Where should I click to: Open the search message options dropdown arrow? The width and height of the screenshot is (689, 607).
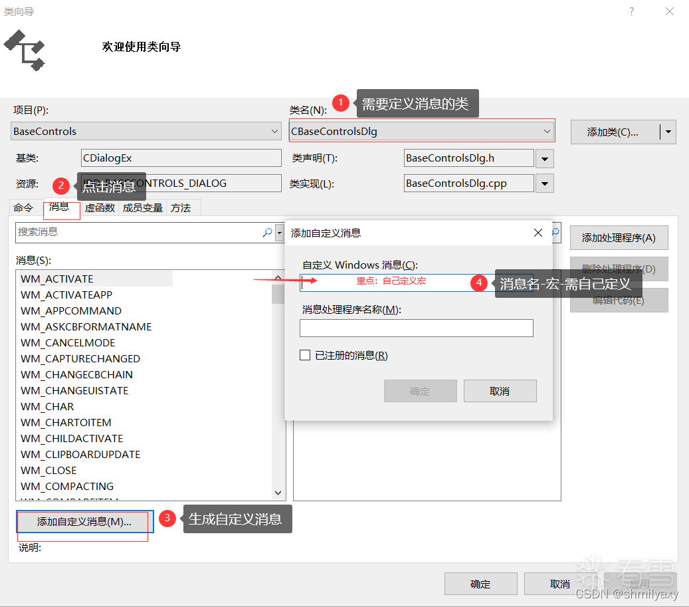[280, 233]
